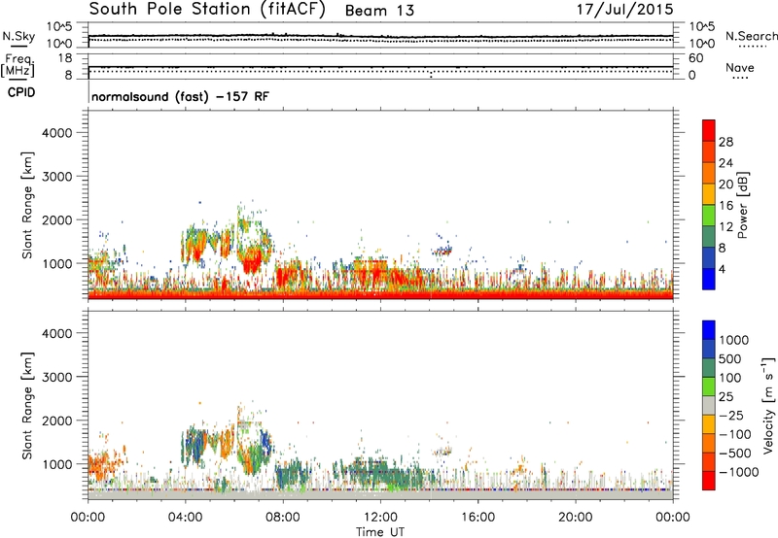The width and height of the screenshot is (778, 538).
Task: Click the '-1000' tick on Velocity colorbar
Action: click(738, 472)
